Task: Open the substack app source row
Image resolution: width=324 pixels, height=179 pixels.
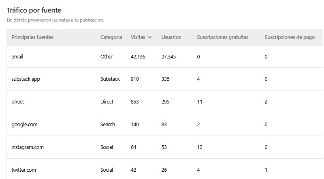Action: 26,79
